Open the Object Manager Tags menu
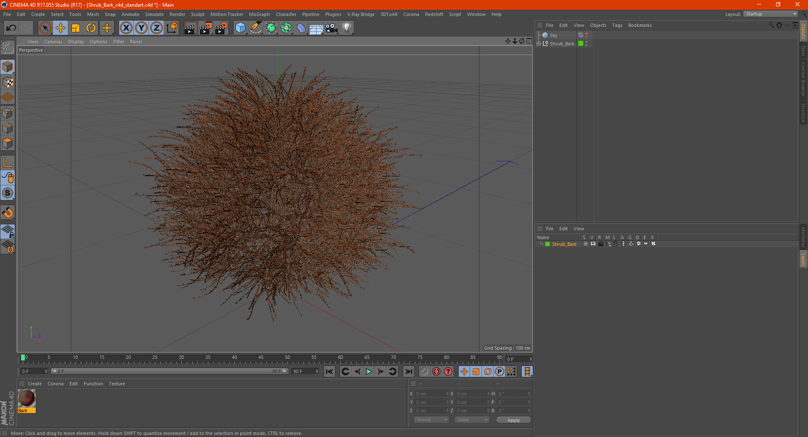The height and width of the screenshot is (437, 808). click(x=617, y=25)
